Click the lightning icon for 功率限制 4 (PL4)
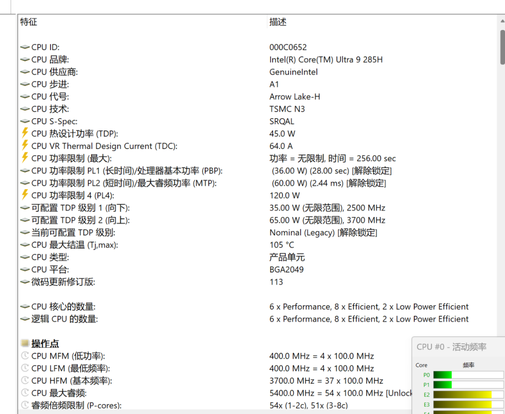The image size is (505, 414). (x=25, y=195)
